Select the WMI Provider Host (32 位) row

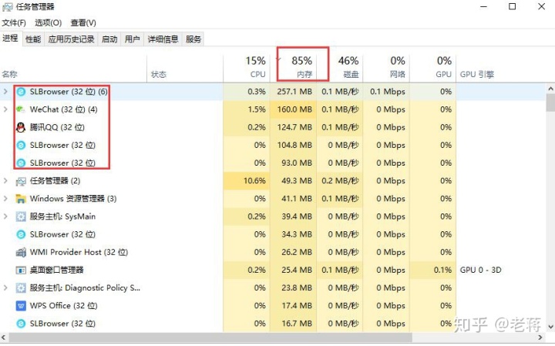273,252
